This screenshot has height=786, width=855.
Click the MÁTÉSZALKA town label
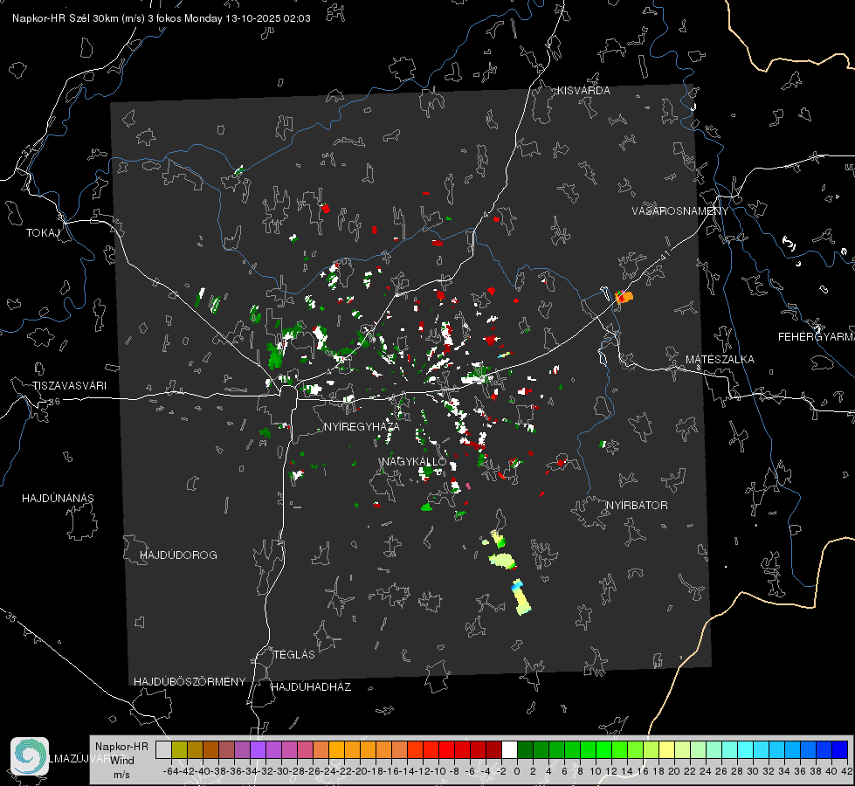pos(720,360)
